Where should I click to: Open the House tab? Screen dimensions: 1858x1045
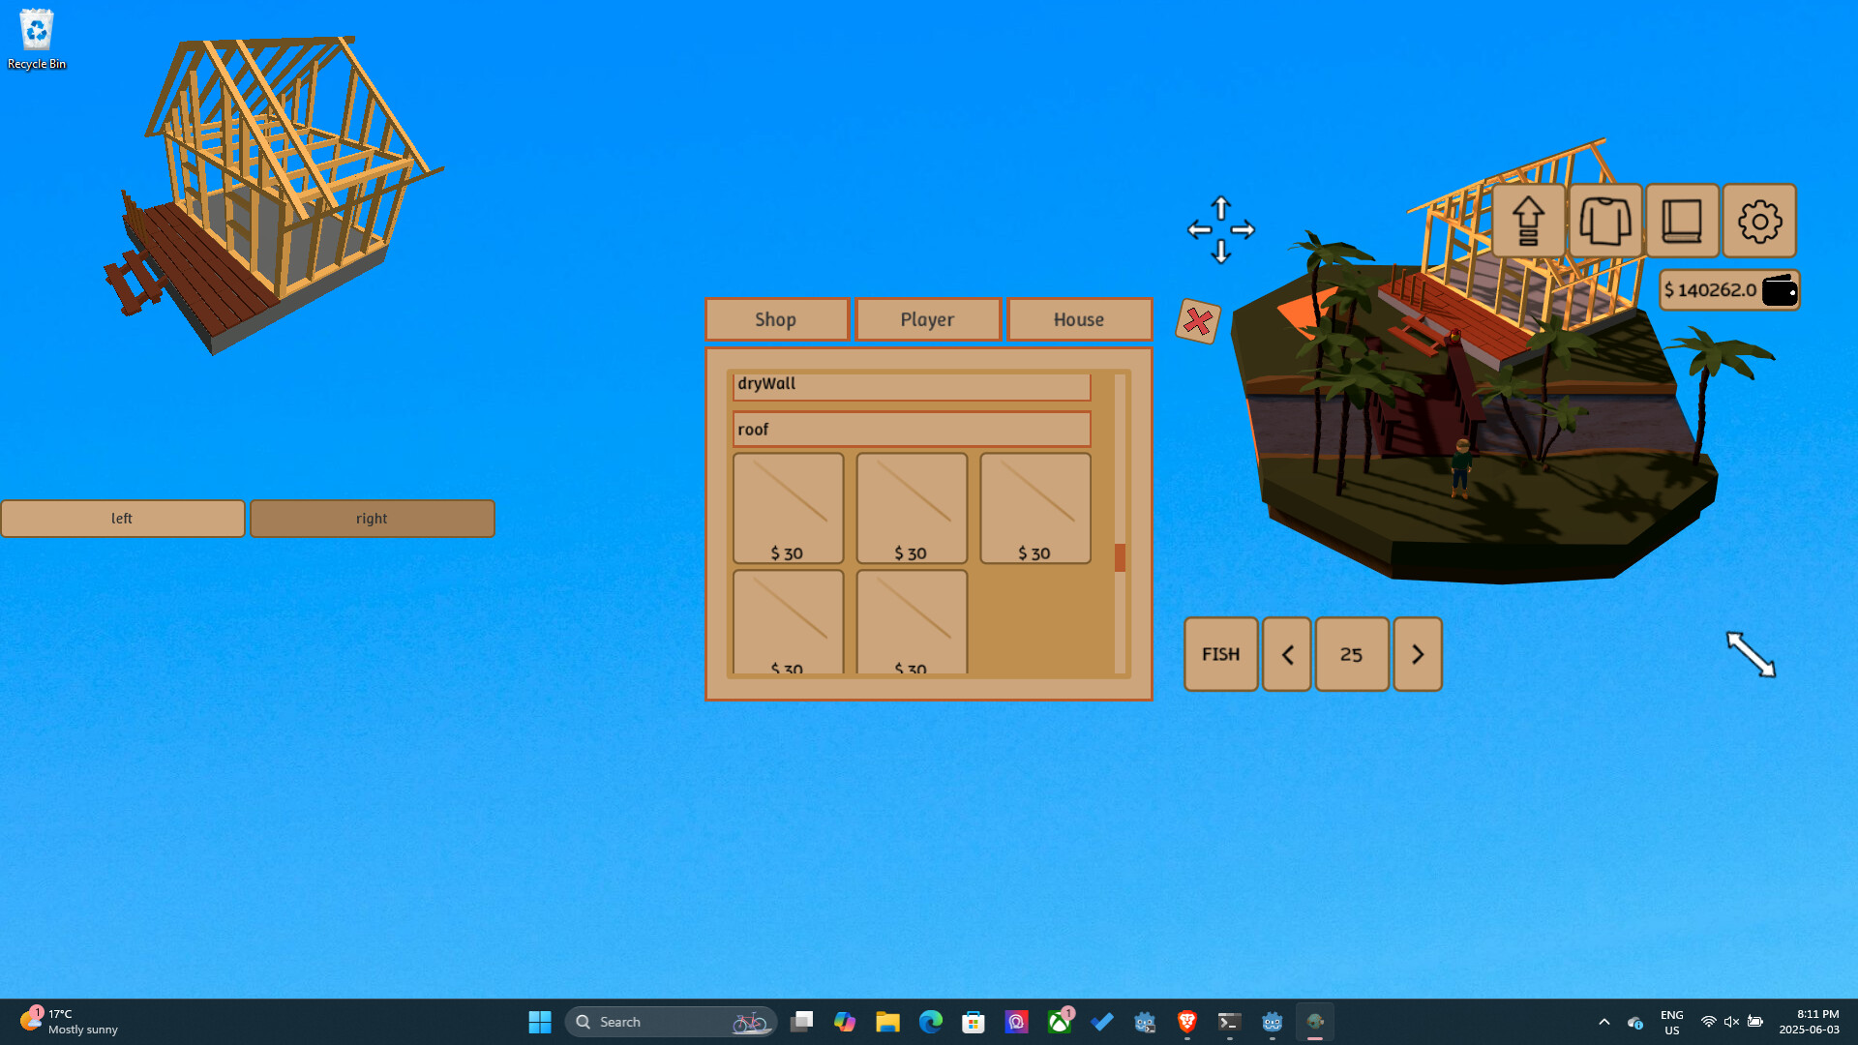pos(1078,319)
